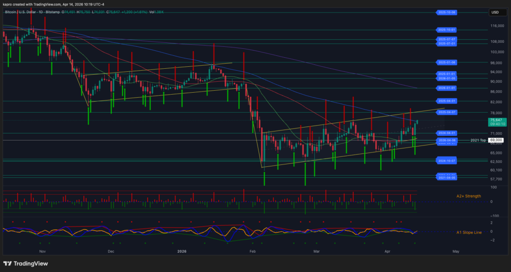Image resolution: width=511 pixels, height=272 pixels.
Task: Select the 2024-10-07 level label
Action: [x=447, y=161]
